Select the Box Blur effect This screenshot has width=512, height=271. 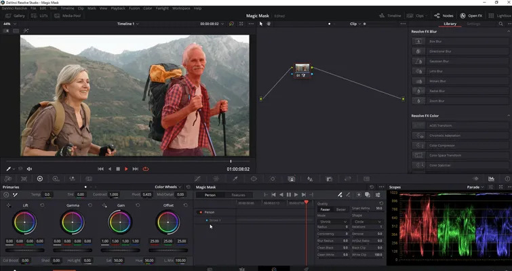(439, 42)
